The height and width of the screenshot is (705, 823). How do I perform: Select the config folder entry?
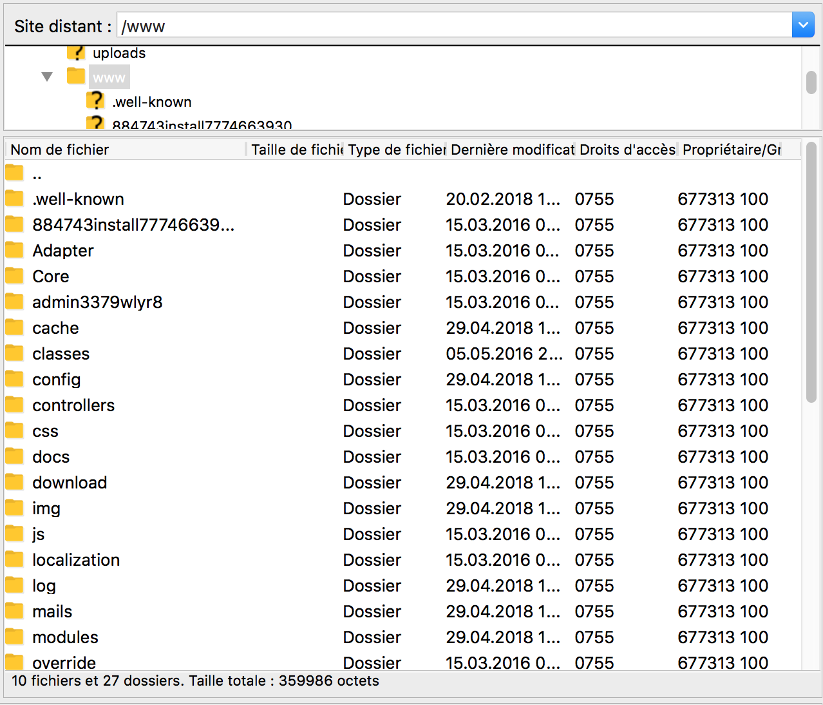(57, 379)
